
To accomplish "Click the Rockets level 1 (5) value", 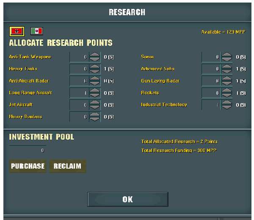I will point(241,93).
